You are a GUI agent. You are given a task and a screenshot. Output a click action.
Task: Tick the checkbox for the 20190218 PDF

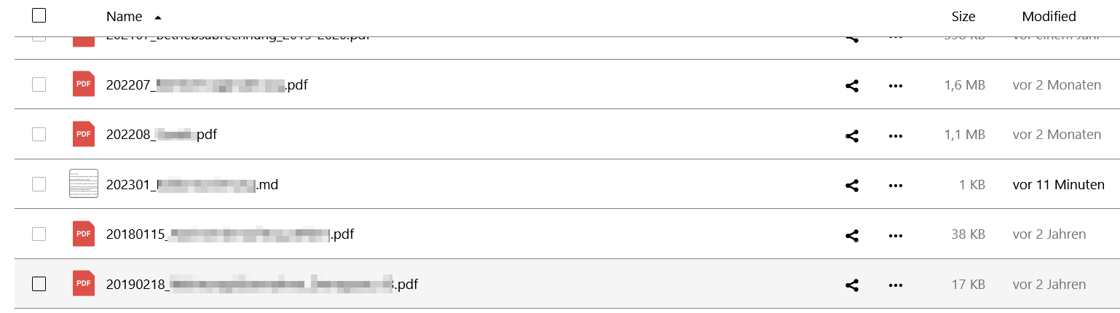click(x=39, y=284)
